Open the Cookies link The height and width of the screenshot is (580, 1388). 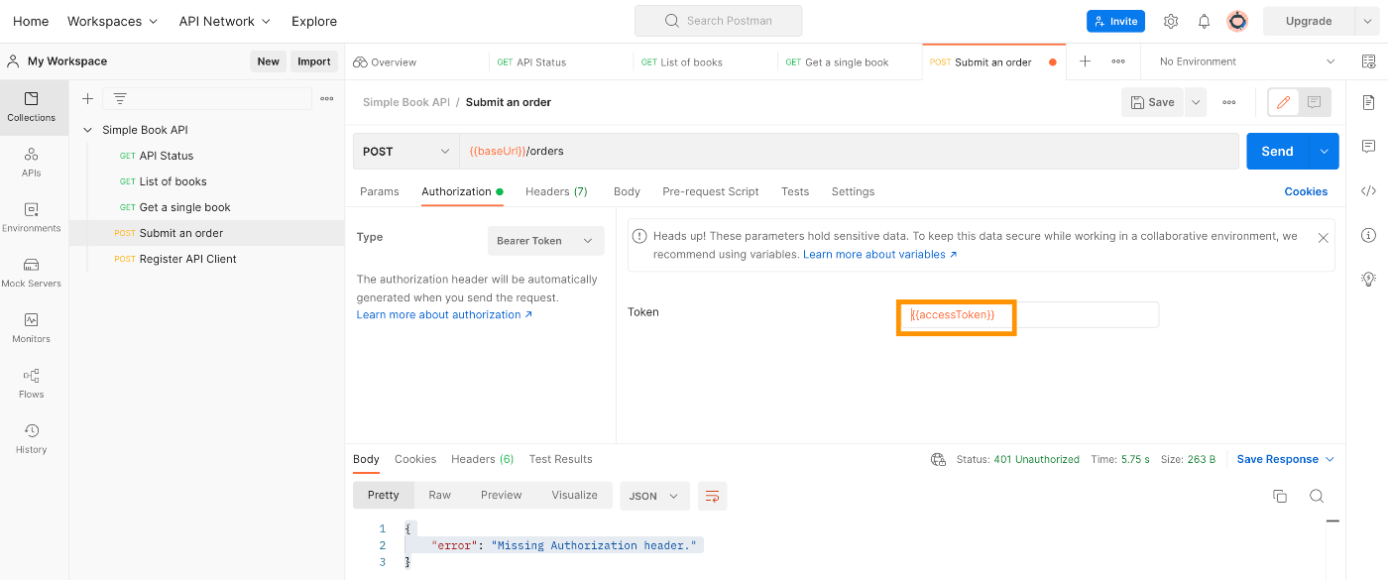pyautogui.click(x=1306, y=191)
